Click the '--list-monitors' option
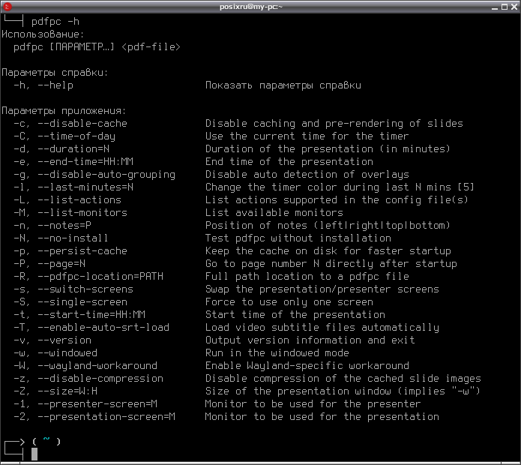Screen dimensions: 521x465 coord(82,213)
